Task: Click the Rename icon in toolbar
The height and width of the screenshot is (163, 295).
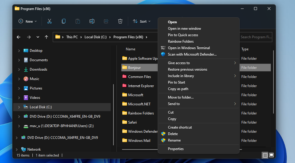Action: point(92,21)
